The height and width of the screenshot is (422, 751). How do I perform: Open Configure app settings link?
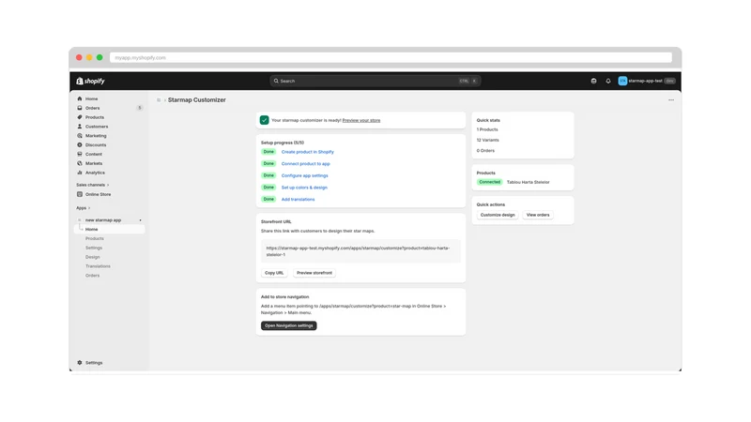tap(304, 175)
